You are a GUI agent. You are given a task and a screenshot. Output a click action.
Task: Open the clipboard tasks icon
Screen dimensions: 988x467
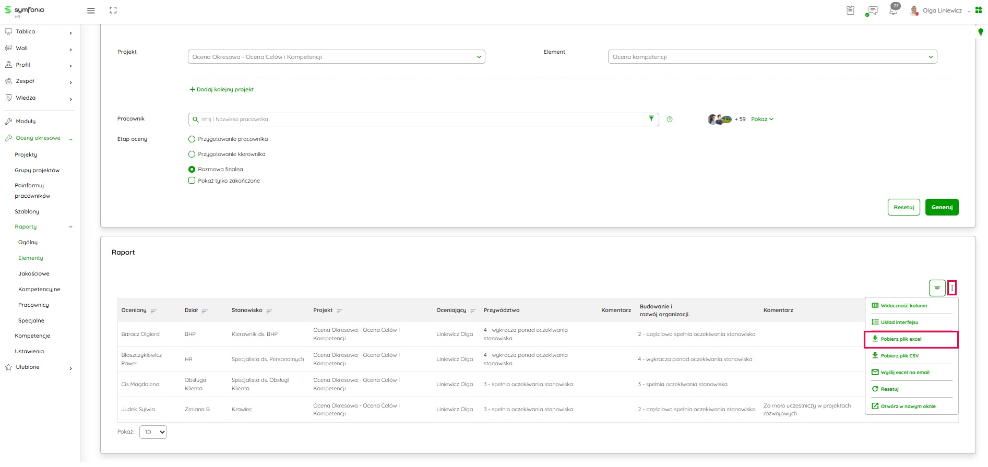point(850,10)
